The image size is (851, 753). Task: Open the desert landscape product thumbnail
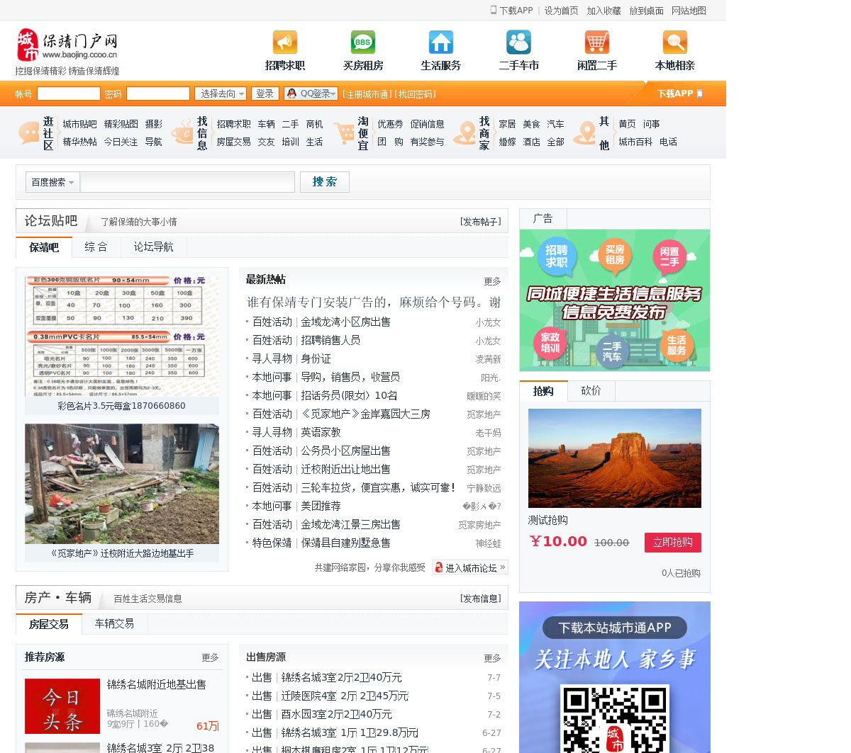tap(614, 458)
